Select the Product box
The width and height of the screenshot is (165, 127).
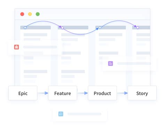click(102, 93)
